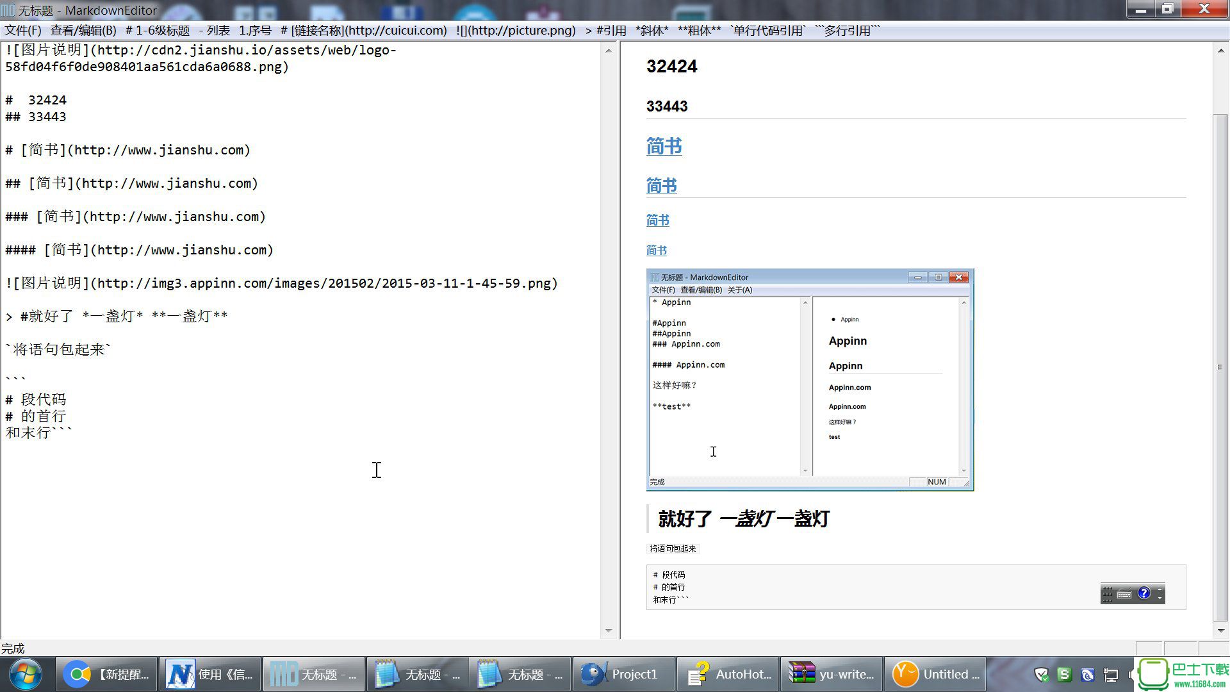Screen dimensions: 1230x692
Task: Click the quoted '就好了 一盏灯一盏灯' text in preview
Action: pos(744,518)
